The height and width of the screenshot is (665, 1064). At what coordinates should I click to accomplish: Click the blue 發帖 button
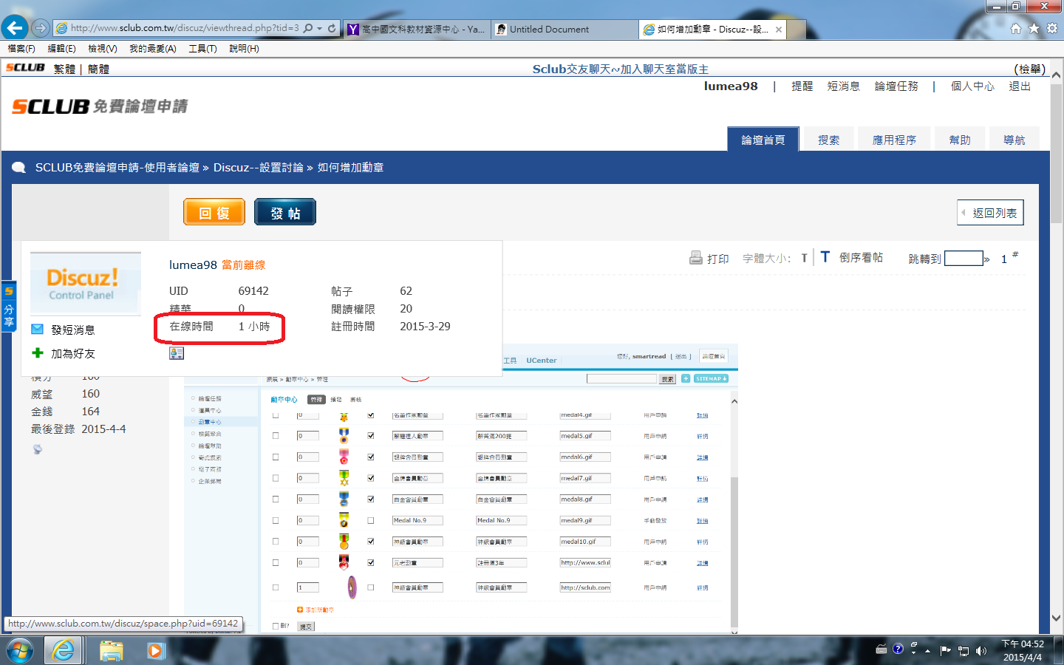285,213
